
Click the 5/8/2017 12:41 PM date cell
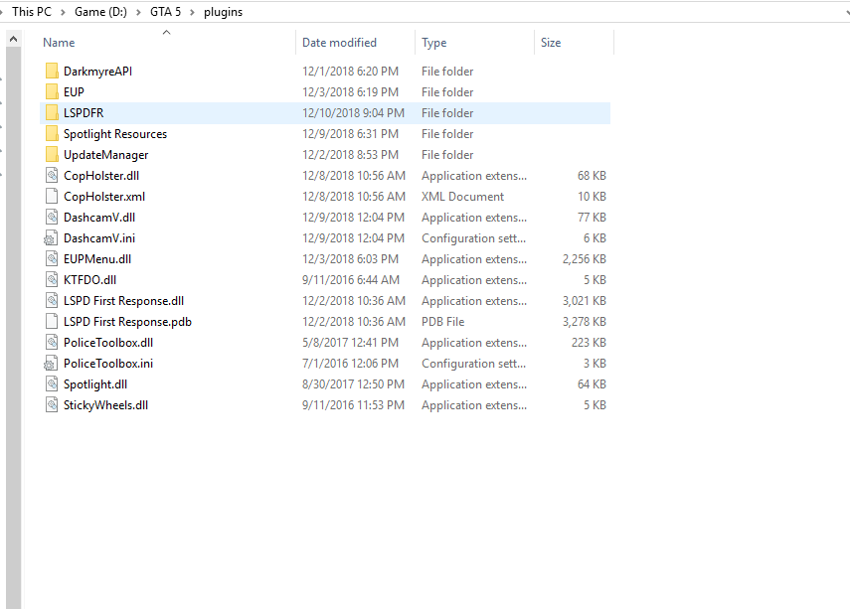point(350,343)
